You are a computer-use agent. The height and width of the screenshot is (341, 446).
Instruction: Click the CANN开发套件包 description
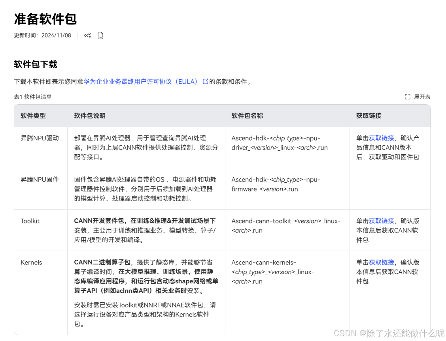click(x=145, y=230)
